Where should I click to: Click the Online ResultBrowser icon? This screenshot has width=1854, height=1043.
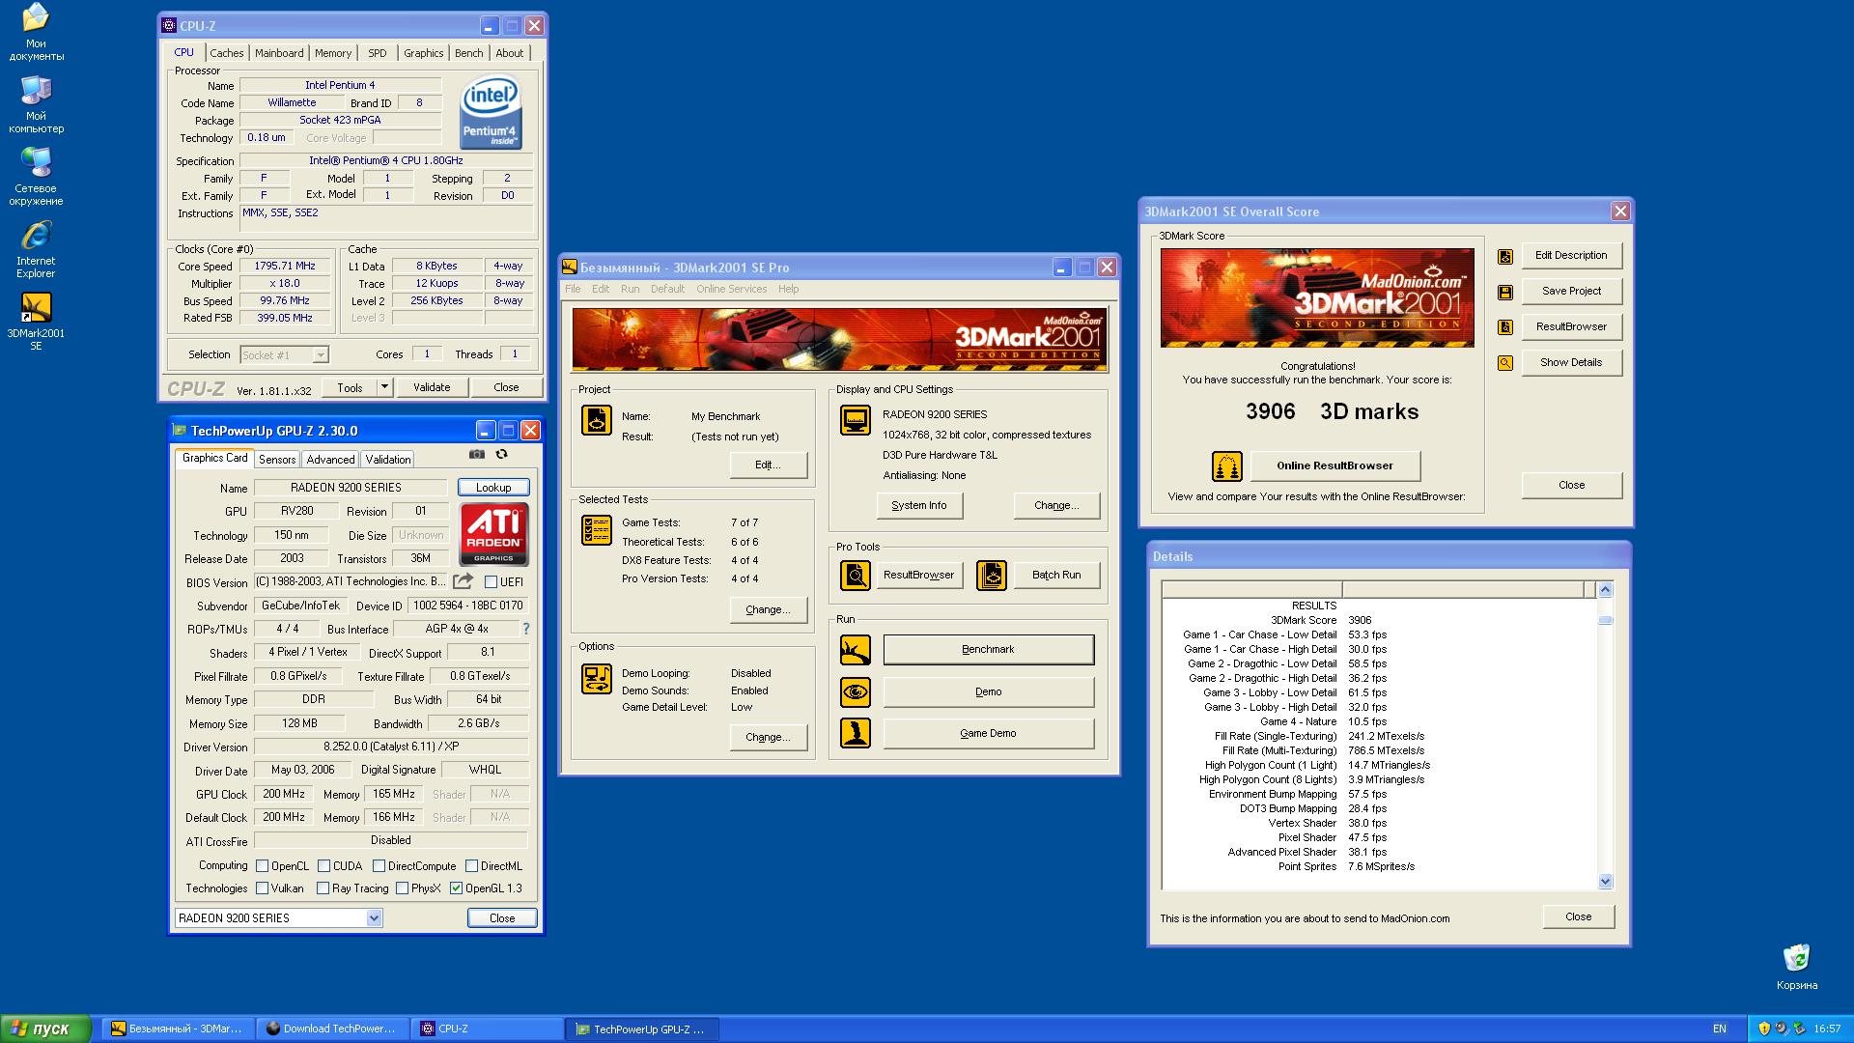(1226, 466)
